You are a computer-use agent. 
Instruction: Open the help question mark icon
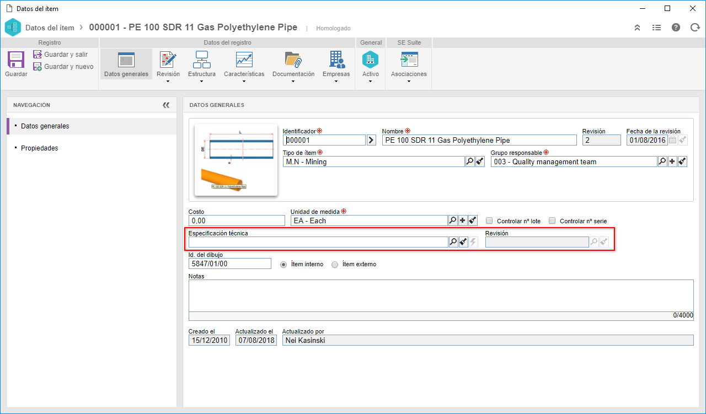pyautogui.click(x=676, y=28)
